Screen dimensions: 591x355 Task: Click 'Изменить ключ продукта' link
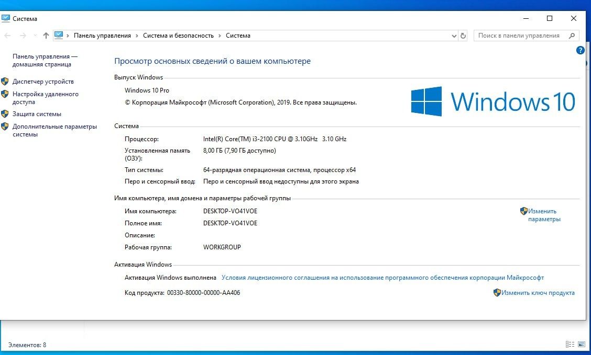pyautogui.click(x=538, y=293)
